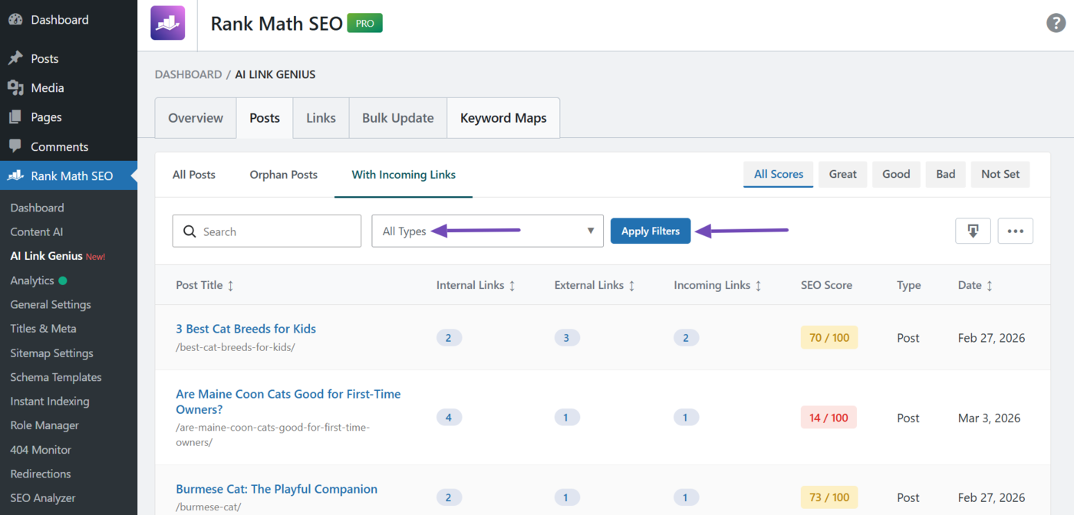The height and width of the screenshot is (515, 1074).
Task: Click the Dashboard gauge icon in sidebar
Action: click(x=15, y=20)
